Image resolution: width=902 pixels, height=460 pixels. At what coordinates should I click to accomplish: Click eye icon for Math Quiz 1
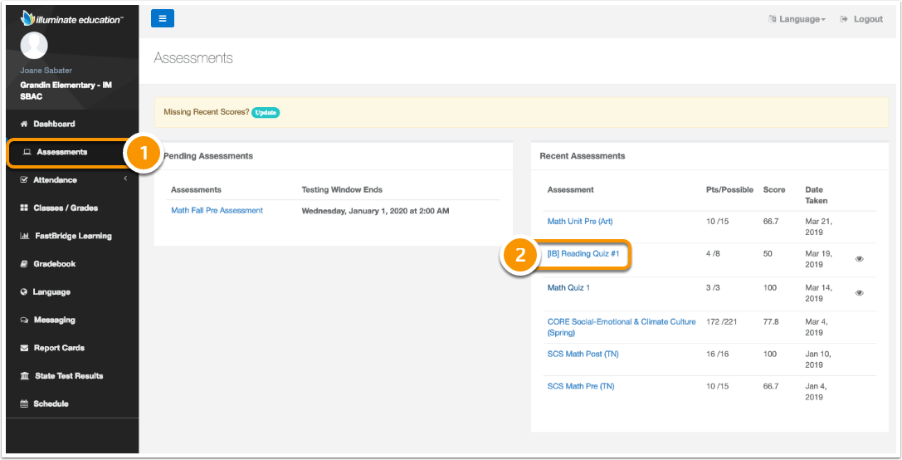[x=859, y=293]
